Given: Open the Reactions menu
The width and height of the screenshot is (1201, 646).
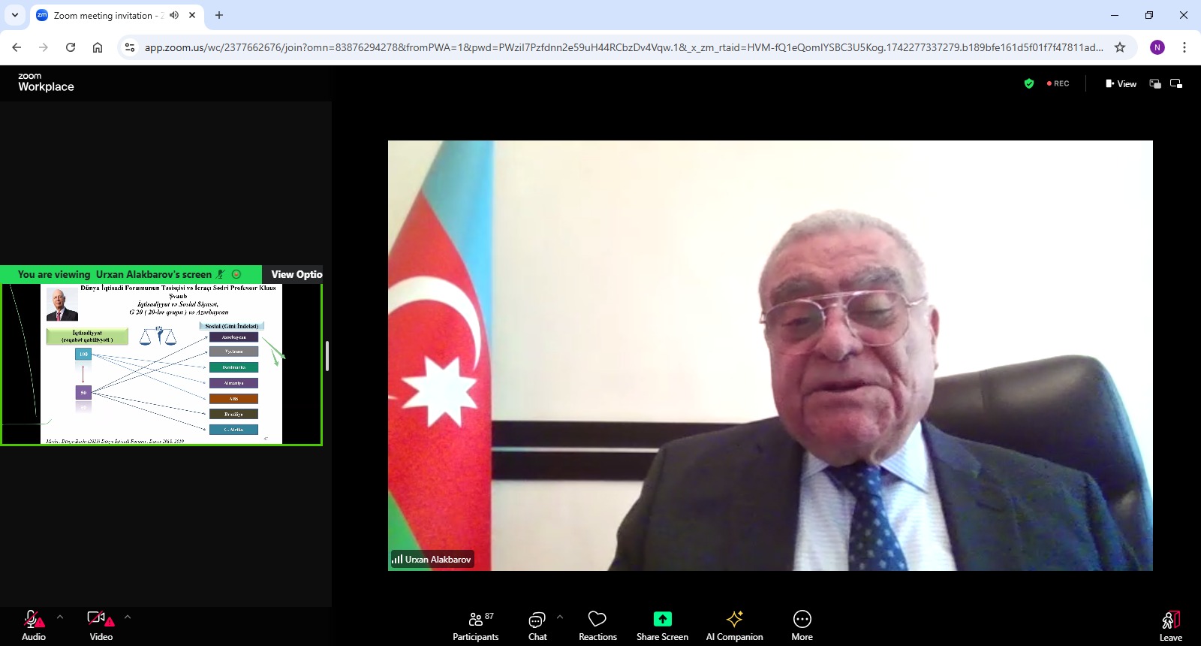Looking at the screenshot, I should (597, 626).
